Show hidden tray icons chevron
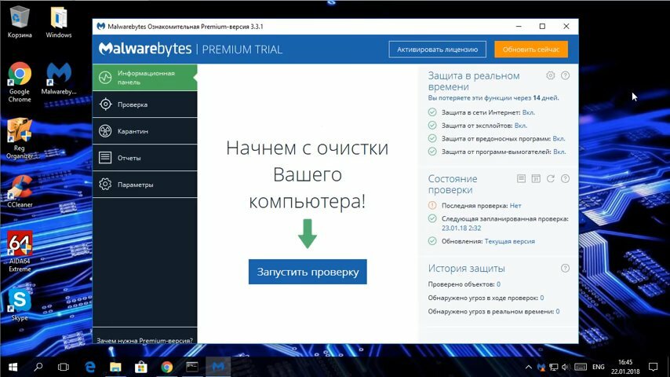 [x=529, y=367]
